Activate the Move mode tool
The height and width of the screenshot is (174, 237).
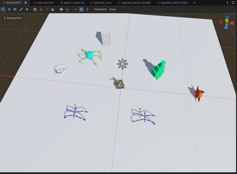click(x=9, y=9)
